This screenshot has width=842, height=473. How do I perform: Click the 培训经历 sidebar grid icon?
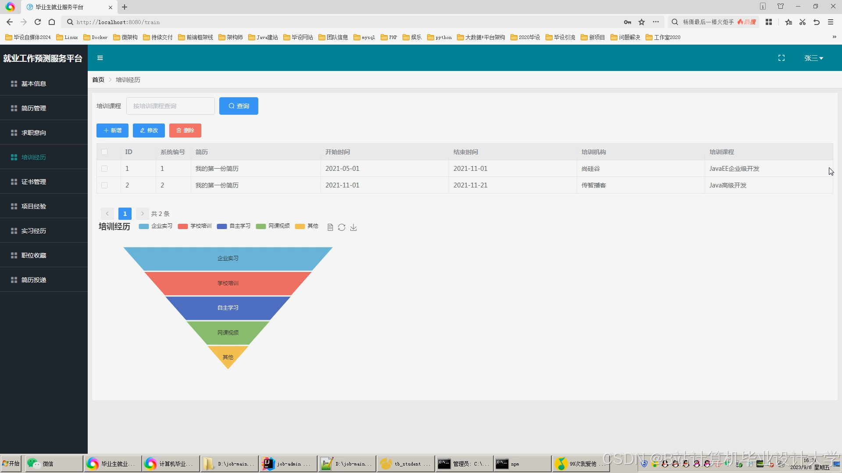point(14,157)
